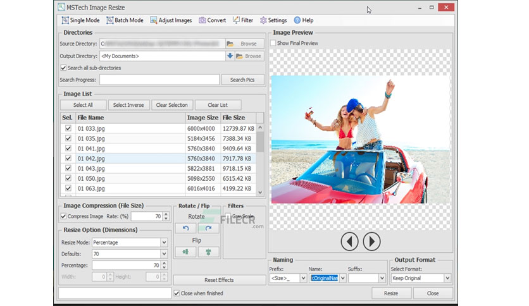
Task: Click the app icon in the title bar
Action: point(61,7)
